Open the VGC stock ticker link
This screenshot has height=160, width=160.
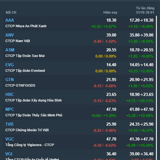pyautogui.click(x=10, y=139)
